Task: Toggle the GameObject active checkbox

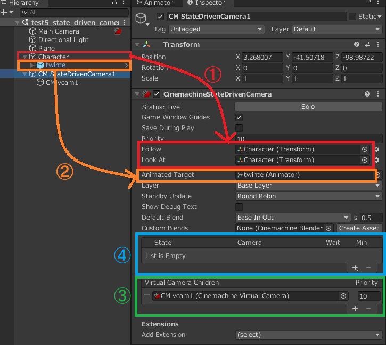Action: coord(160,17)
